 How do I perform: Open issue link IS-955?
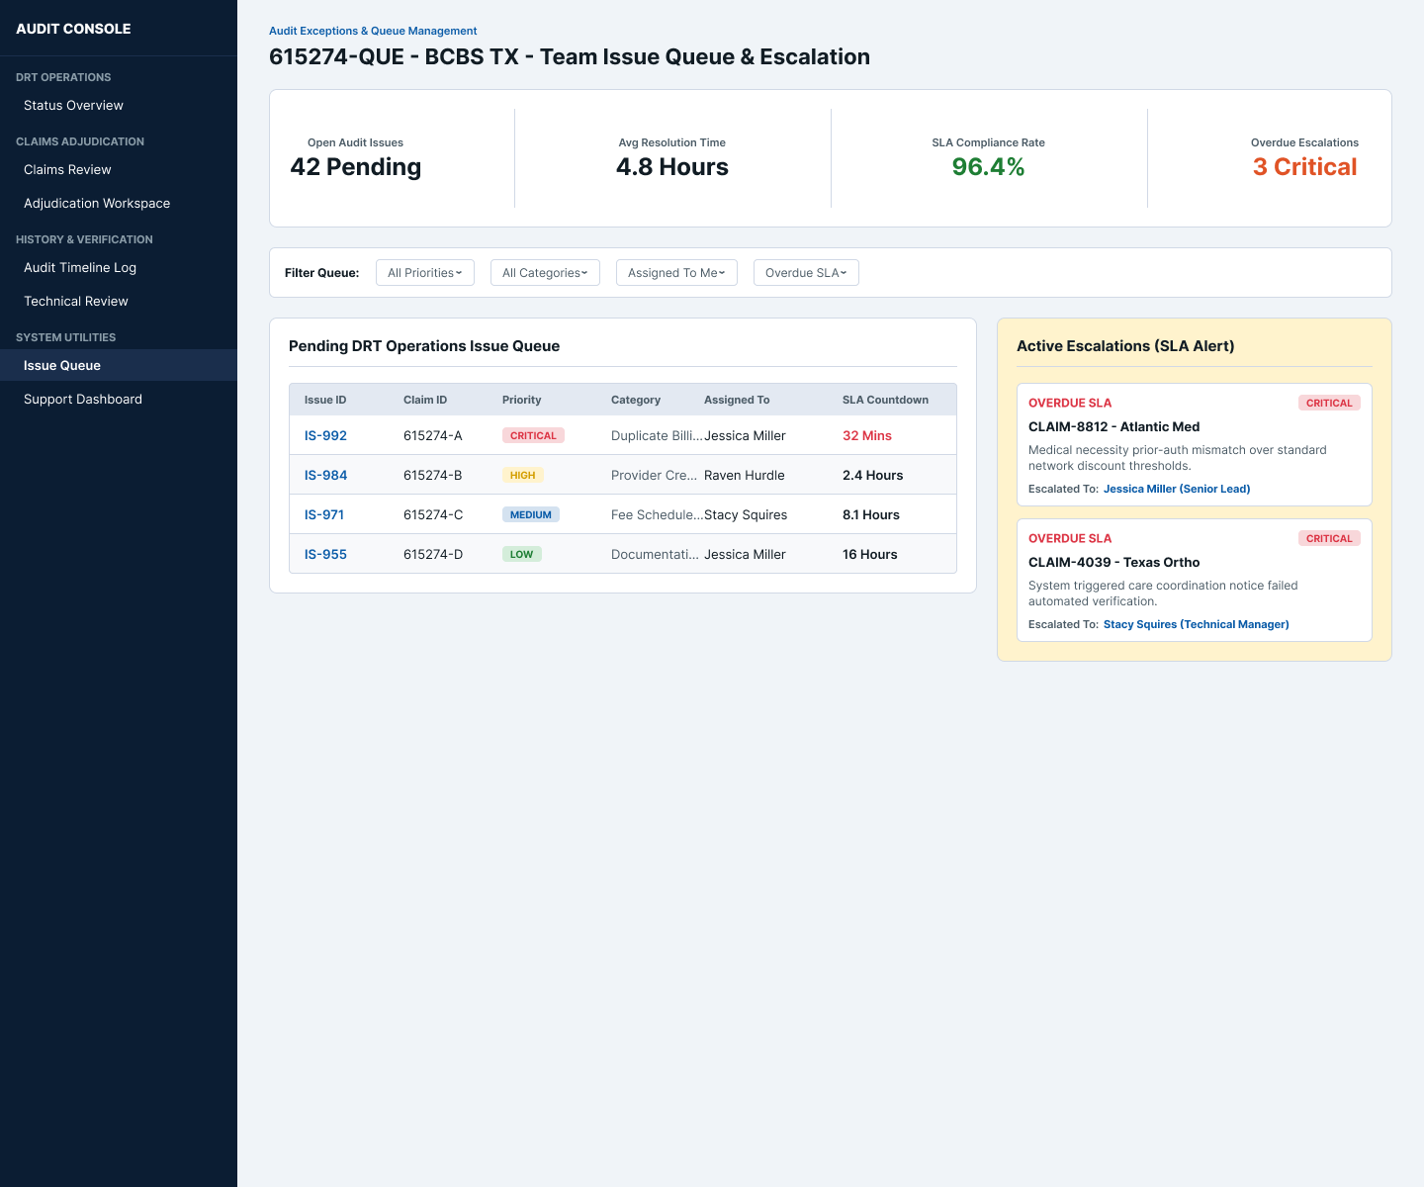(x=325, y=554)
